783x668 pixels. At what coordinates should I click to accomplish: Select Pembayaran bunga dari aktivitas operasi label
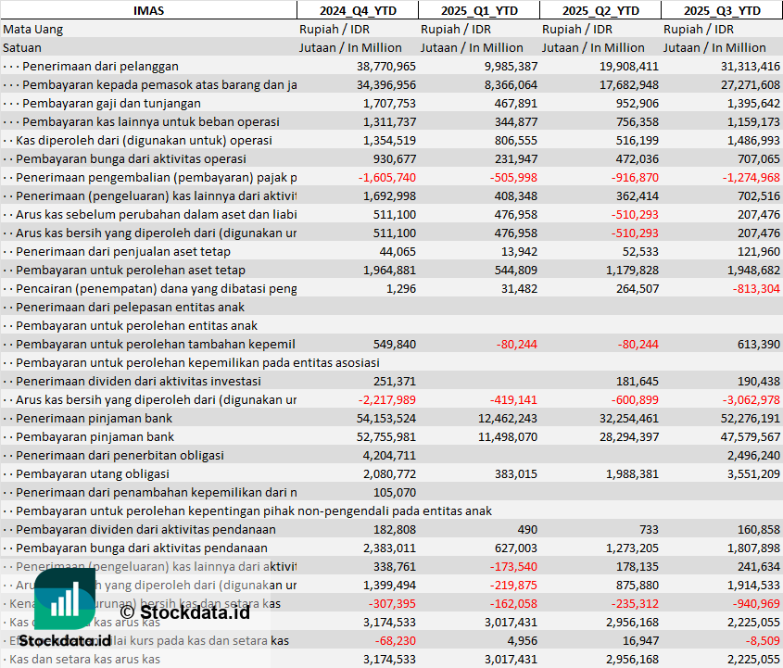pos(131,158)
